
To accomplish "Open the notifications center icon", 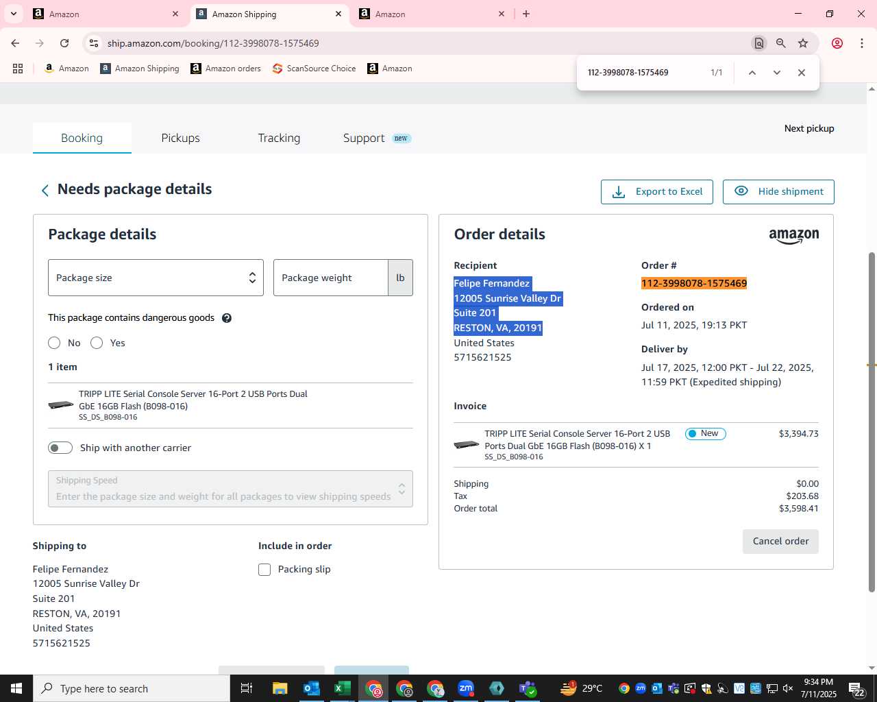I will click(856, 688).
